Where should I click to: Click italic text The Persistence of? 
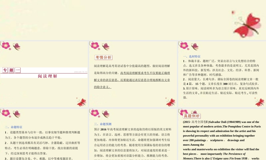[x=234, y=154]
